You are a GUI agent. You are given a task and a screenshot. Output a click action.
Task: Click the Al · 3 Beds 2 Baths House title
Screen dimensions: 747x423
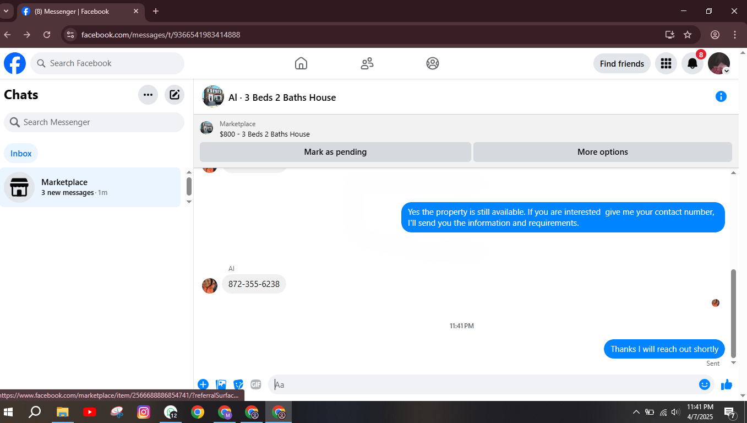(282, 97)
